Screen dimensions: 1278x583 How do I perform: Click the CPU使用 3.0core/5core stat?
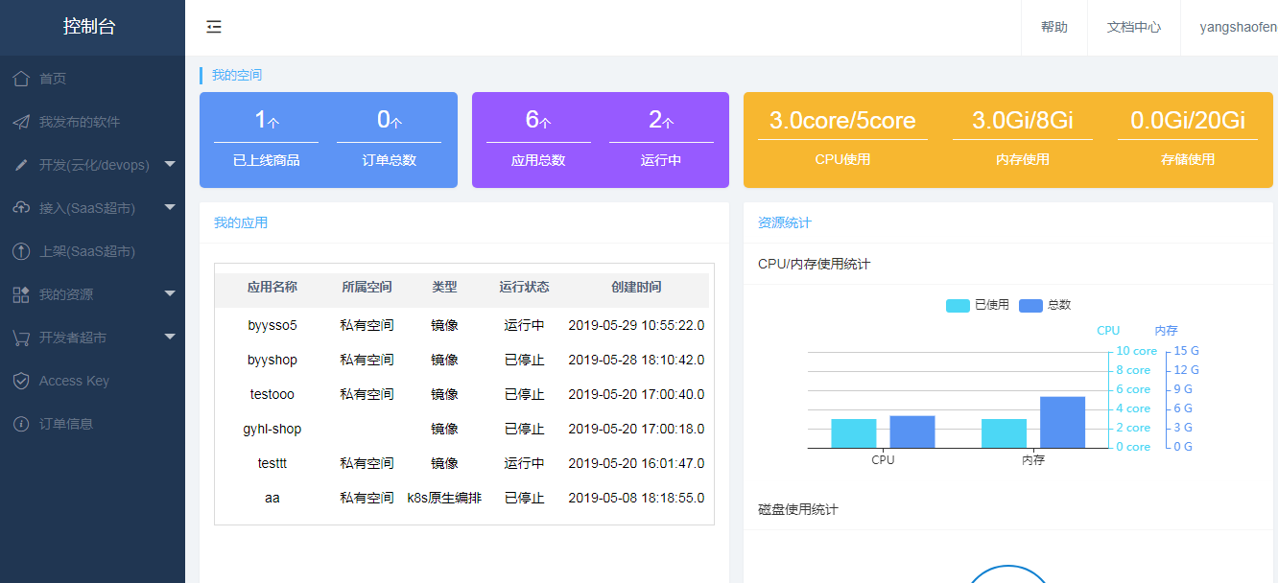click(x=842, y=139)
